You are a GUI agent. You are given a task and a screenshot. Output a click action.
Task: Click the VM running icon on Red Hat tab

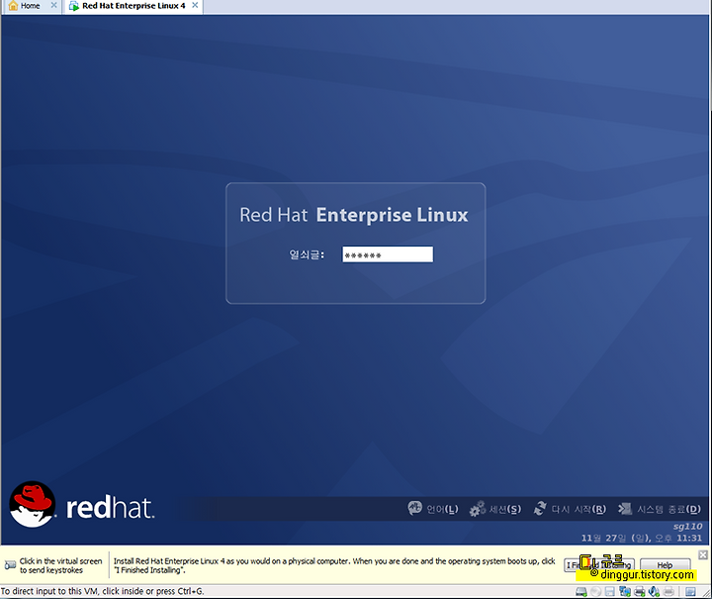point(73,6)
